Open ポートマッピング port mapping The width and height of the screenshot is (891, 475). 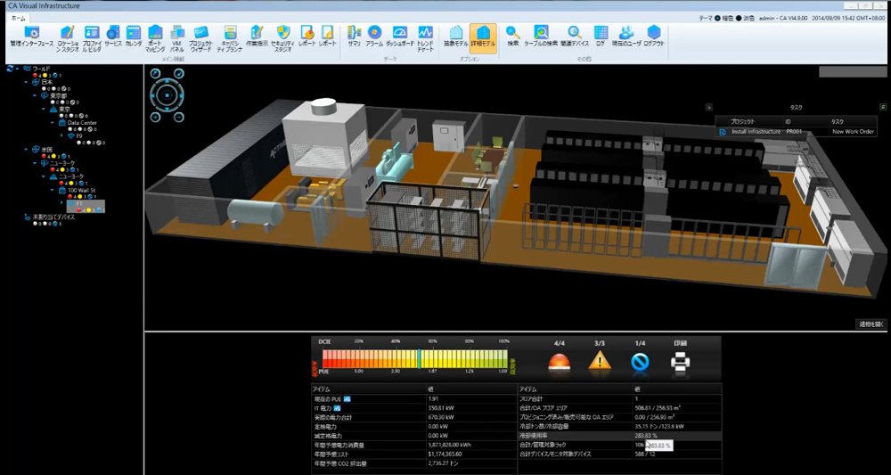(155, 38)
